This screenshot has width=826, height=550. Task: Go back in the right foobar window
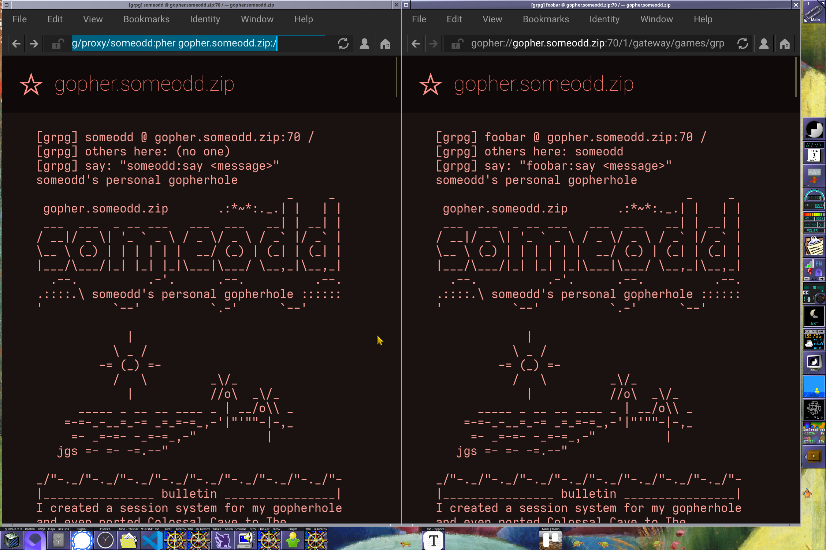tap(416, 44)
